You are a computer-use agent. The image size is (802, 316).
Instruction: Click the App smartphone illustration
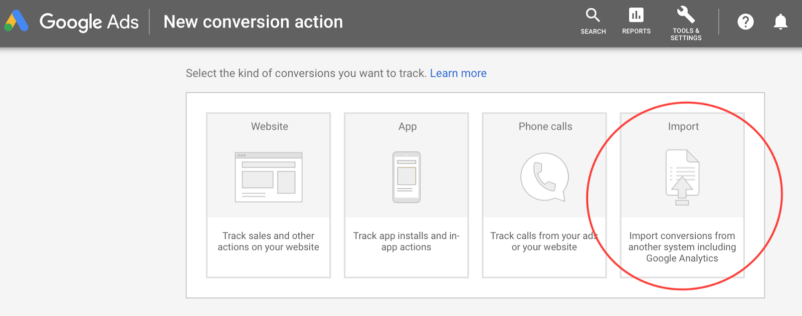(407, 177)
